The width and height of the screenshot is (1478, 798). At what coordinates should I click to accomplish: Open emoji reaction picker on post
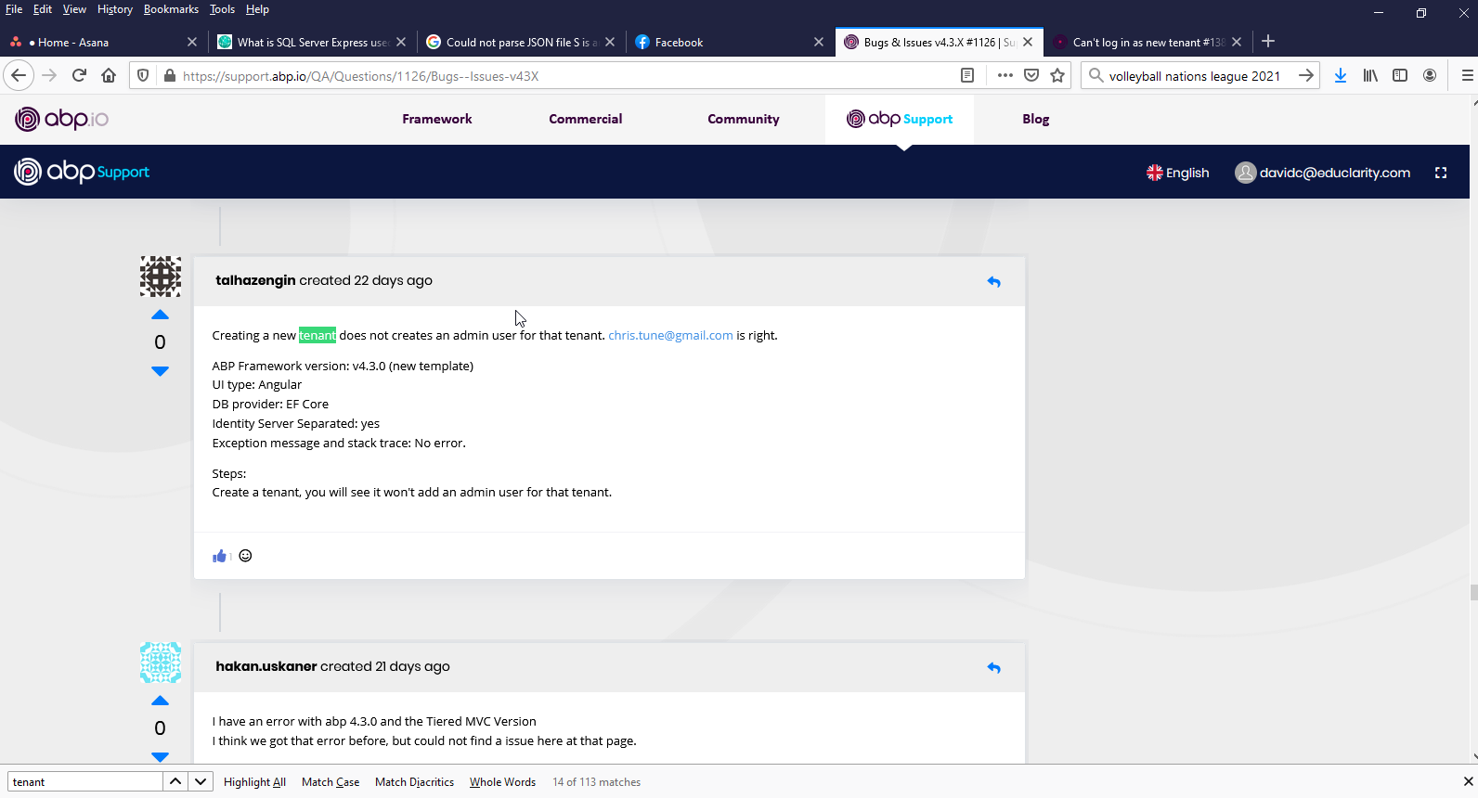(x=245, y=556)
